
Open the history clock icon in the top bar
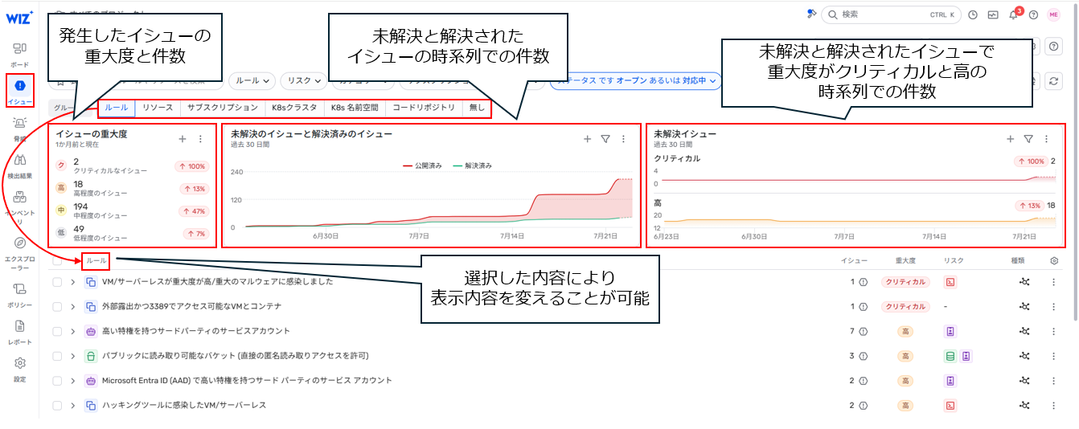[973, 14]
